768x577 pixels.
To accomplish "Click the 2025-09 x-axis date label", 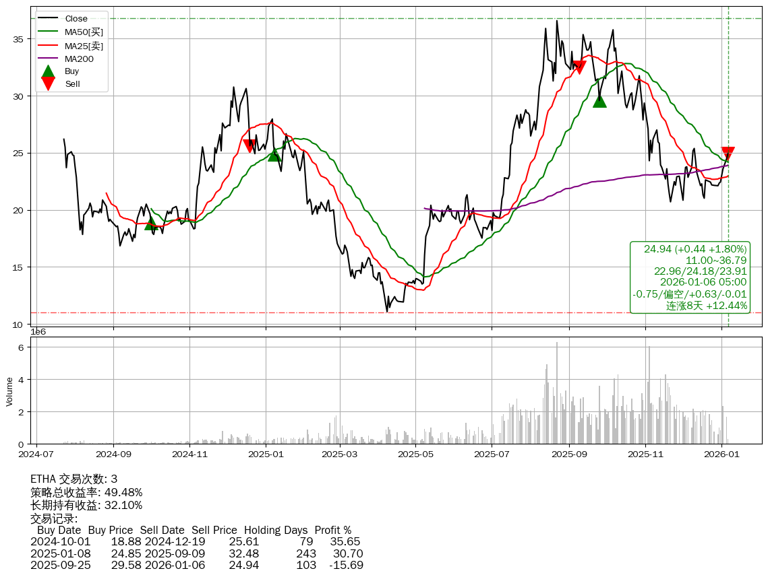I will pyautogui.click(x=569, y=455).
